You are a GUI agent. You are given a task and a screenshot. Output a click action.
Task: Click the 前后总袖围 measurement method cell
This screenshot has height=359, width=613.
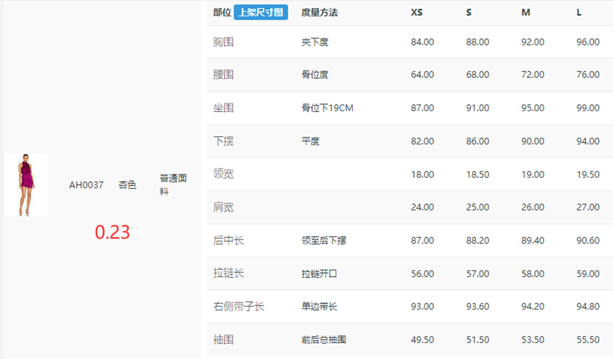[x=323, y=339]
